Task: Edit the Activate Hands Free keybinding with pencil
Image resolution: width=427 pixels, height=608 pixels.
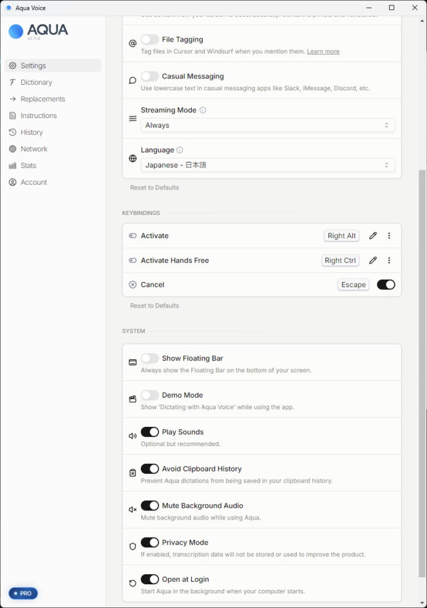Action: pyautogui.click(x=373, y=260)
